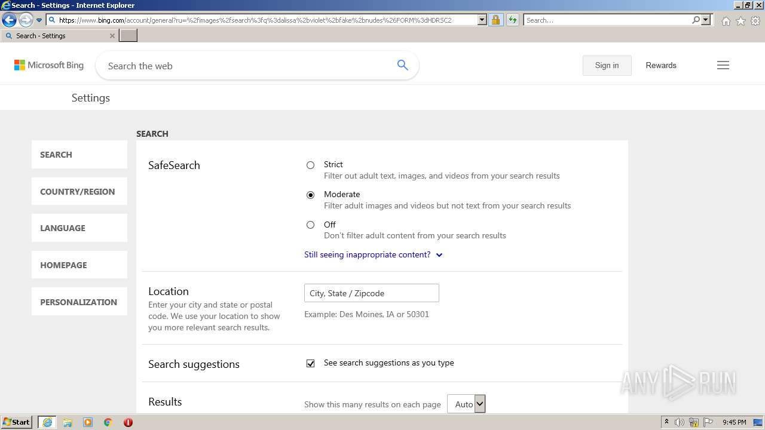This screenshot has height=430, width=765.
Task: Click the City, State / Zipcode field
Action: [372, 293]
